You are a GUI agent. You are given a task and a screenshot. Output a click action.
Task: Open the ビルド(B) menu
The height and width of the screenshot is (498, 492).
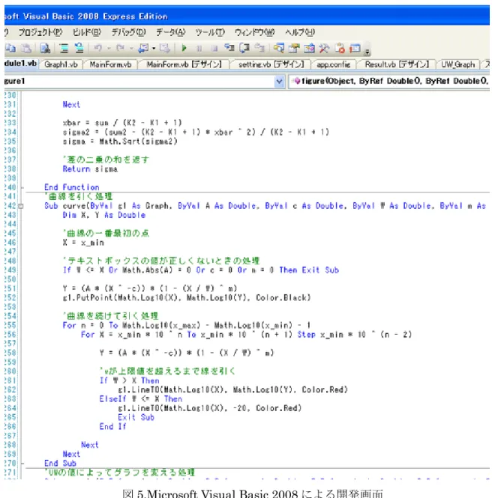[86, 32]
